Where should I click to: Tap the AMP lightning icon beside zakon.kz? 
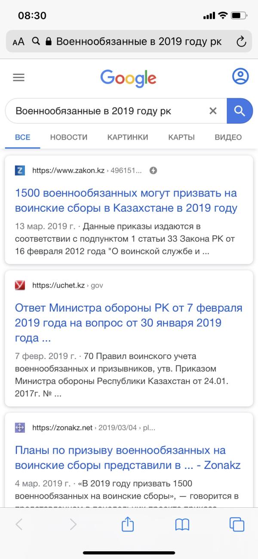153,171
